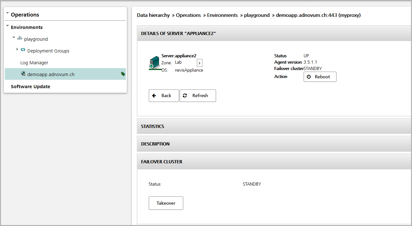412x226 pixels.
Task: Click the demoapp.adnovum.ch shield icon
Action: coord(23,74)
